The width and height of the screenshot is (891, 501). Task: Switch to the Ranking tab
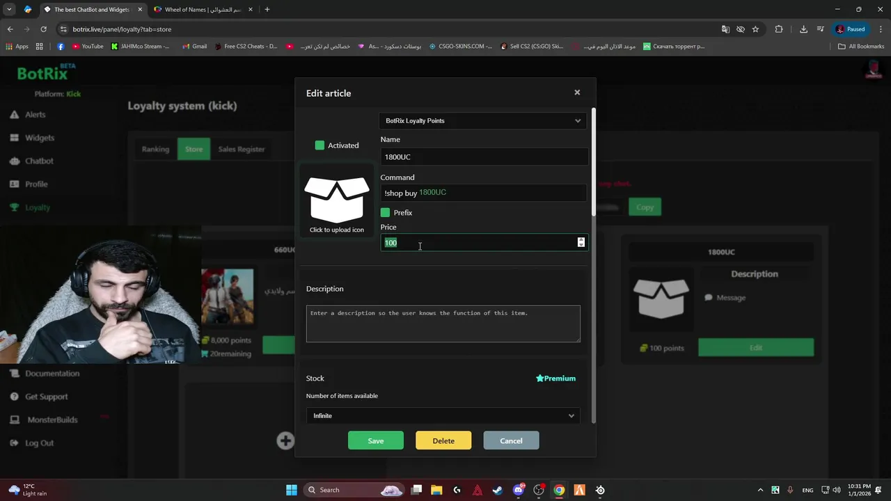click(155, 149)
